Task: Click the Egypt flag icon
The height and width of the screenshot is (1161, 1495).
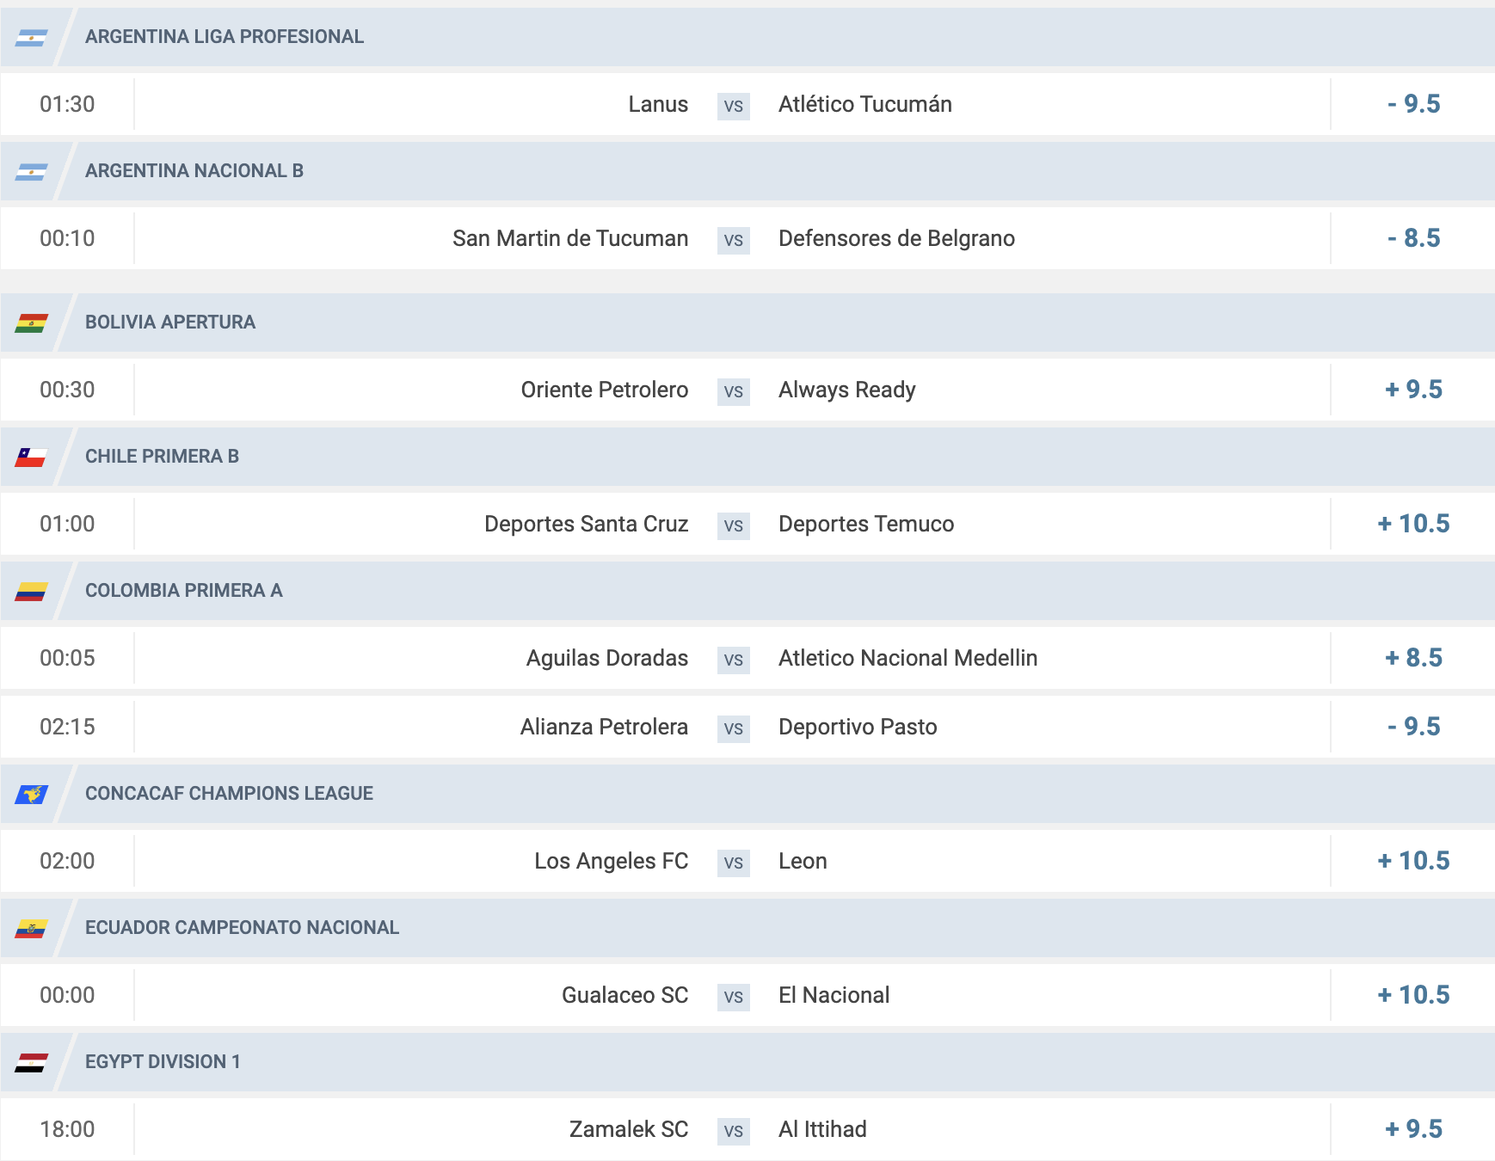Action: coord(31,1062)
